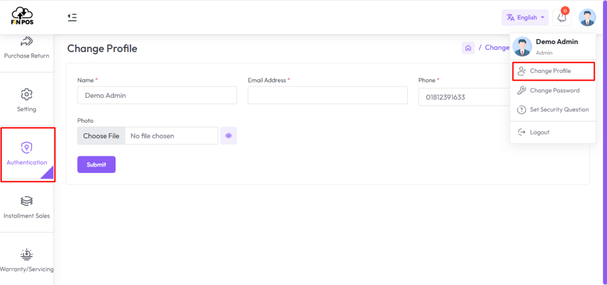Image resolution: width=607 pixels, height=285 pixels.
Task: Click the user avatar in top bar
Action: click(x=587, y=17)
